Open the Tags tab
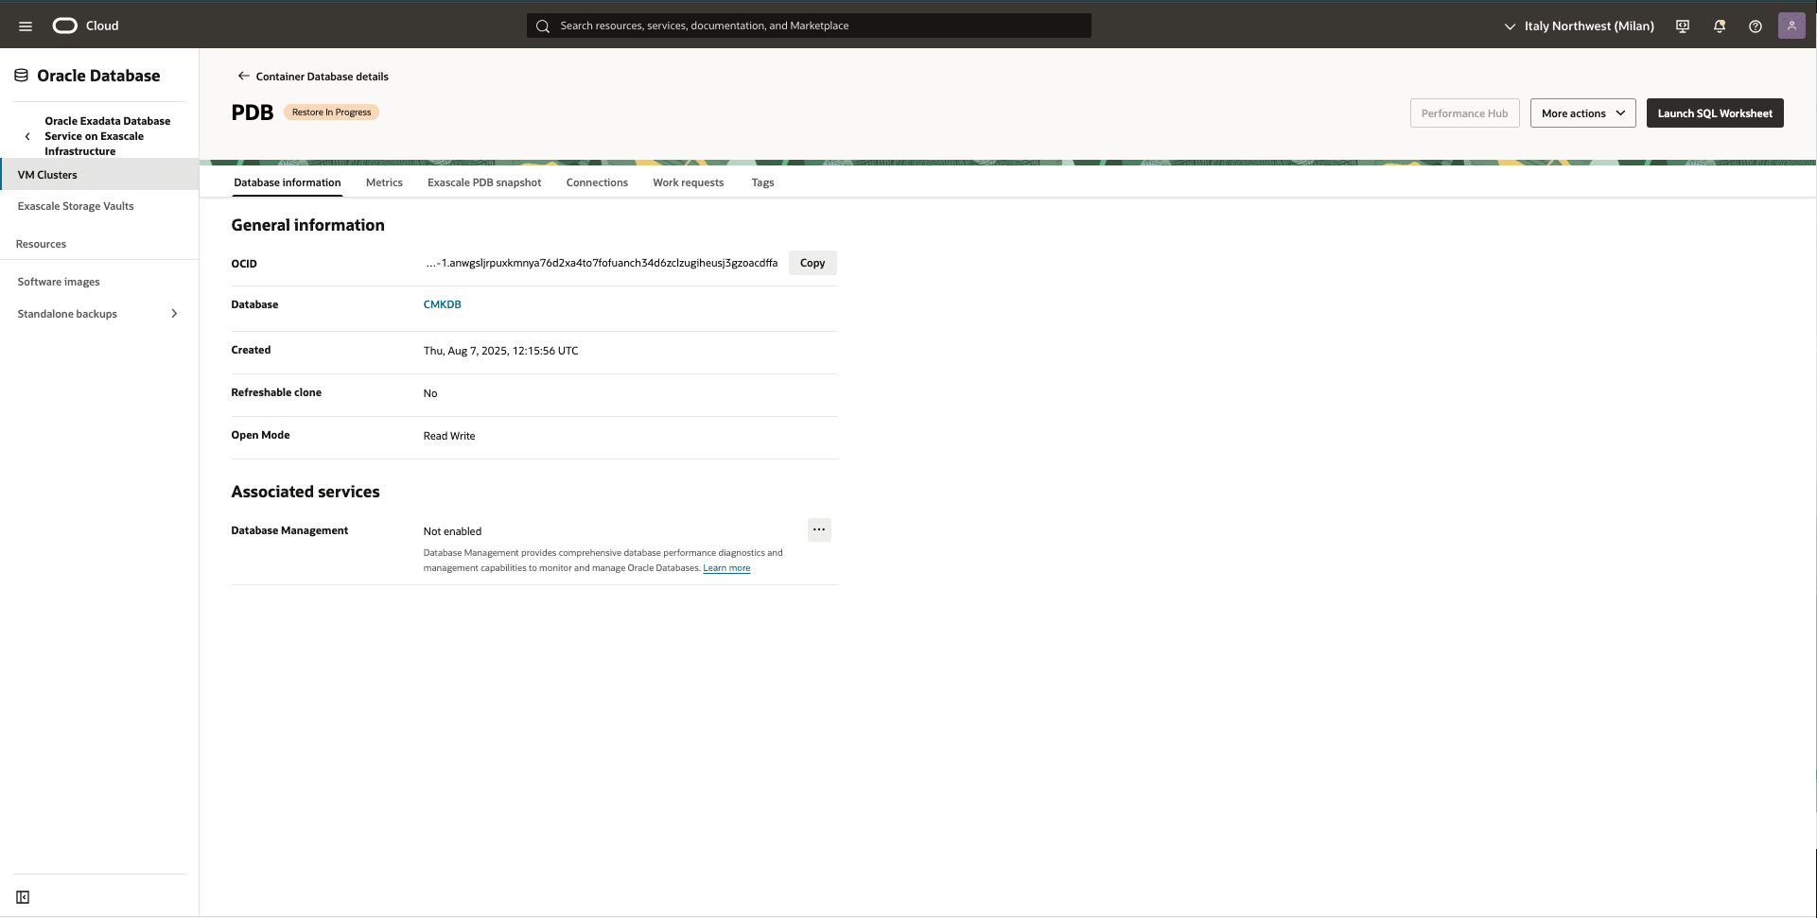 (762, 182)
